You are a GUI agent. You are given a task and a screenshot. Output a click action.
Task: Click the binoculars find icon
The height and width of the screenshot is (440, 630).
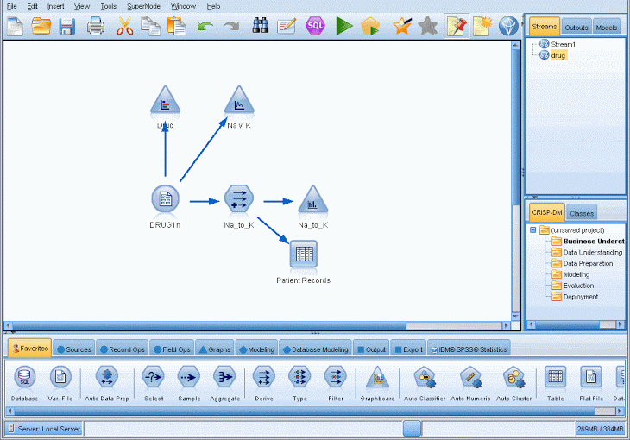[x=261, y=26]
